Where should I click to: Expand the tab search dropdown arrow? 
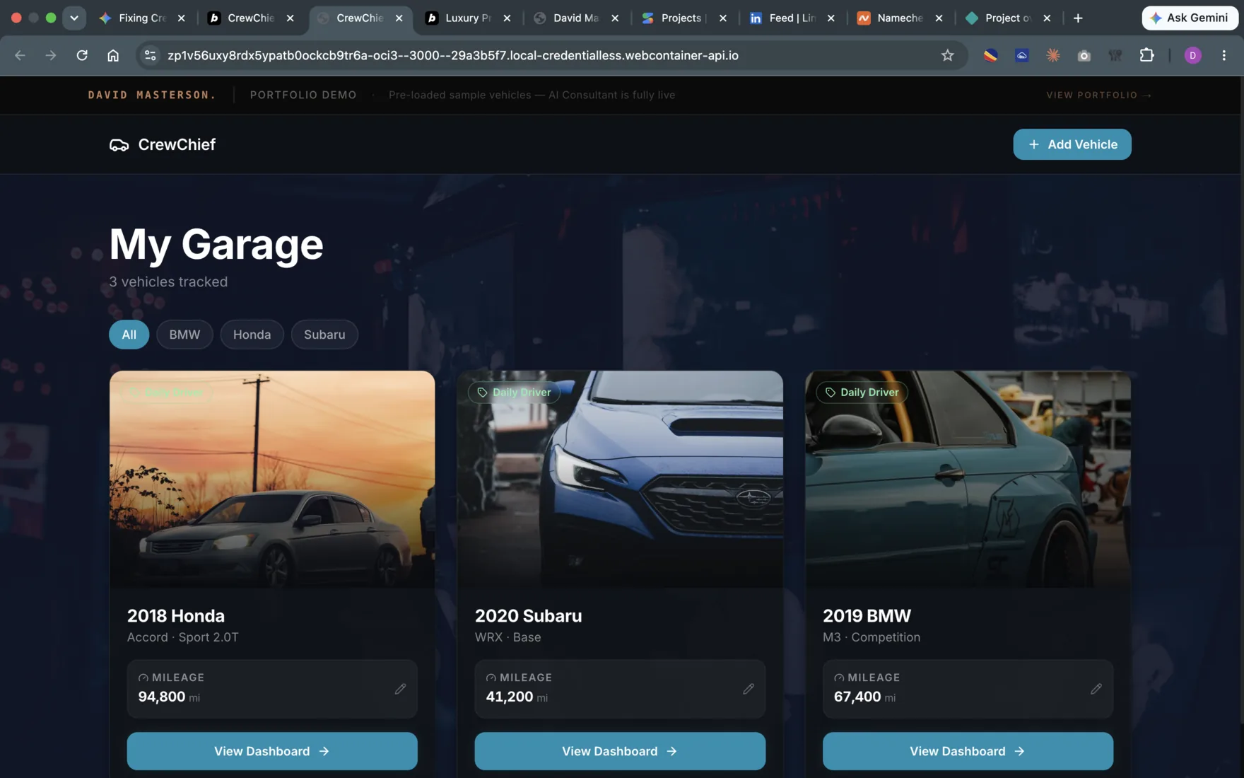[74, 18]
